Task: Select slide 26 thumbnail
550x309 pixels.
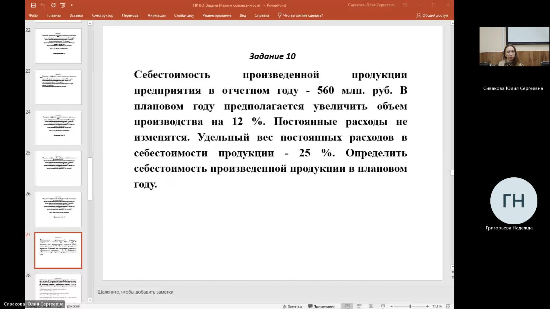Action: (x=58, y=209)
